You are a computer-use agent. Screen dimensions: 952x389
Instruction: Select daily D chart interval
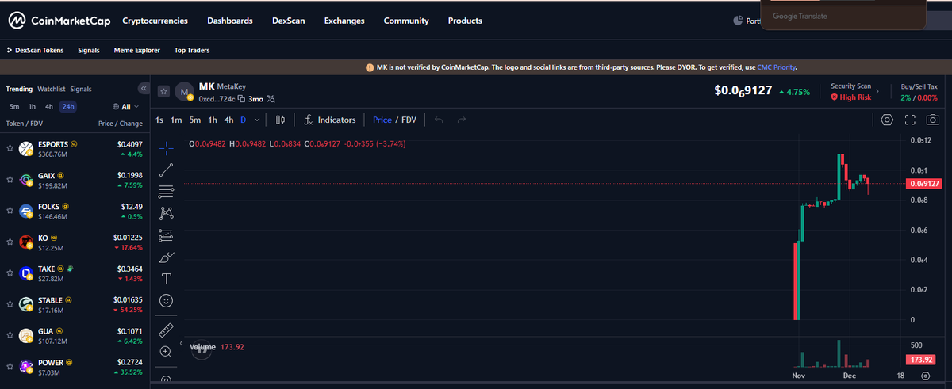[x=244, y=120]
